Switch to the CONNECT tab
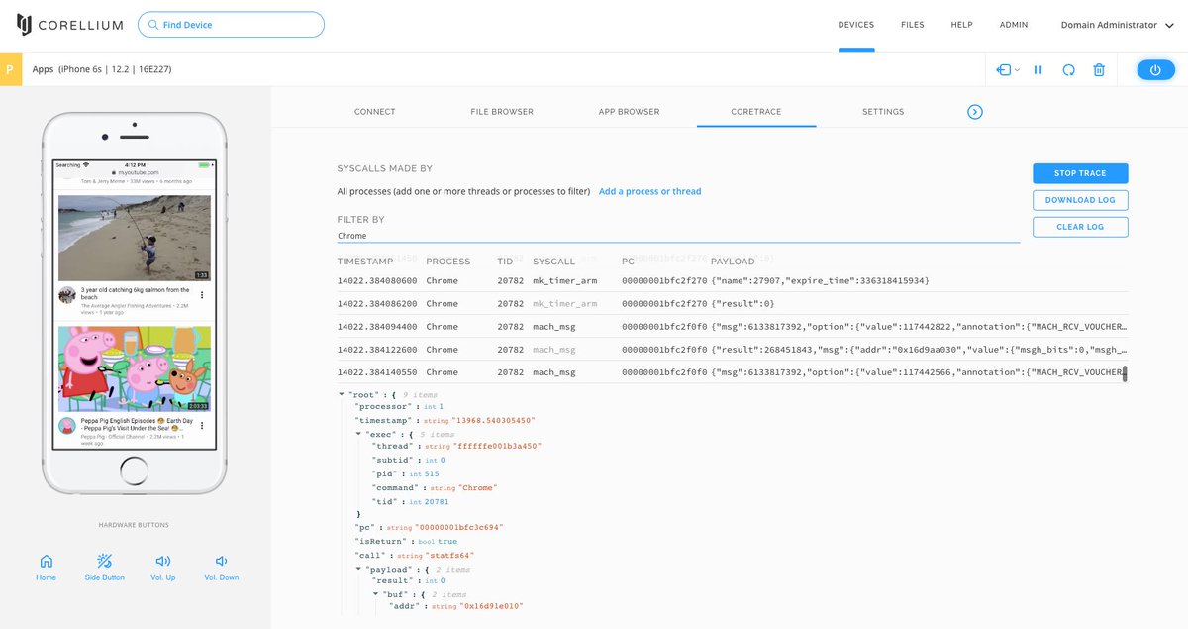The height and width of the screenshot is (629, 1188). pyautogui.click(x=375, y=112)
